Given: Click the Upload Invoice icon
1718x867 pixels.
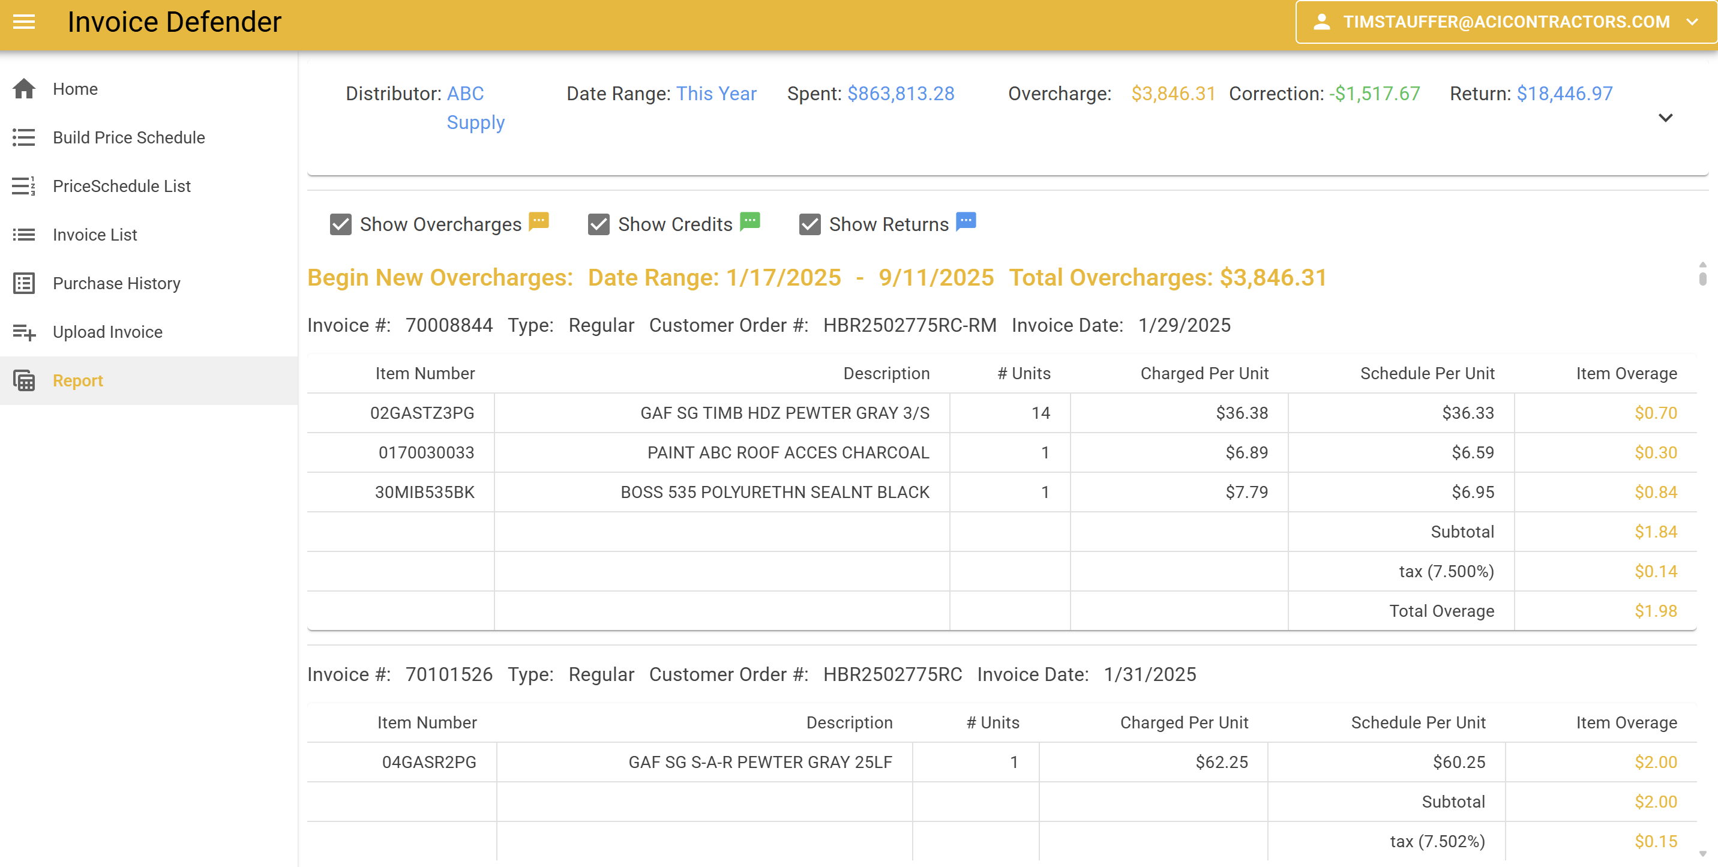Looking at the screenshot, I should 25,331.
